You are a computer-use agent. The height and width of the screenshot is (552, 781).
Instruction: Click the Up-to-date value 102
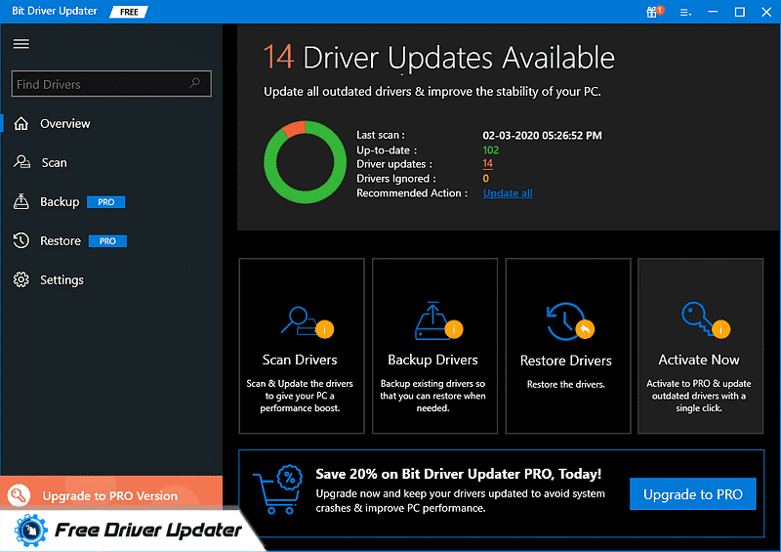491,149
